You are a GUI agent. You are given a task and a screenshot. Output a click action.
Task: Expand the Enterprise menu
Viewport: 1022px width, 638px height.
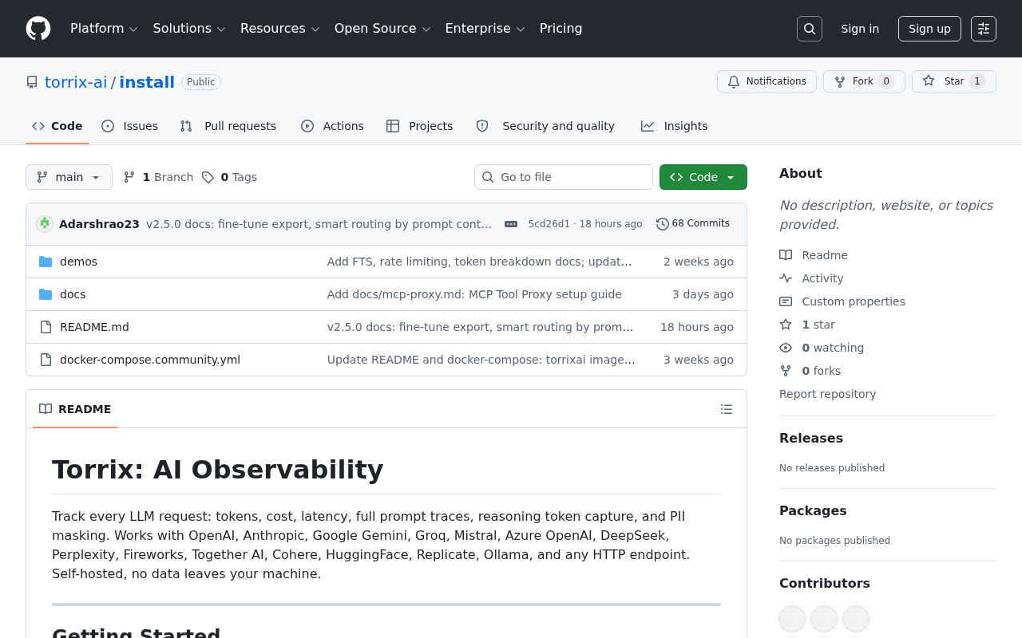485,29
